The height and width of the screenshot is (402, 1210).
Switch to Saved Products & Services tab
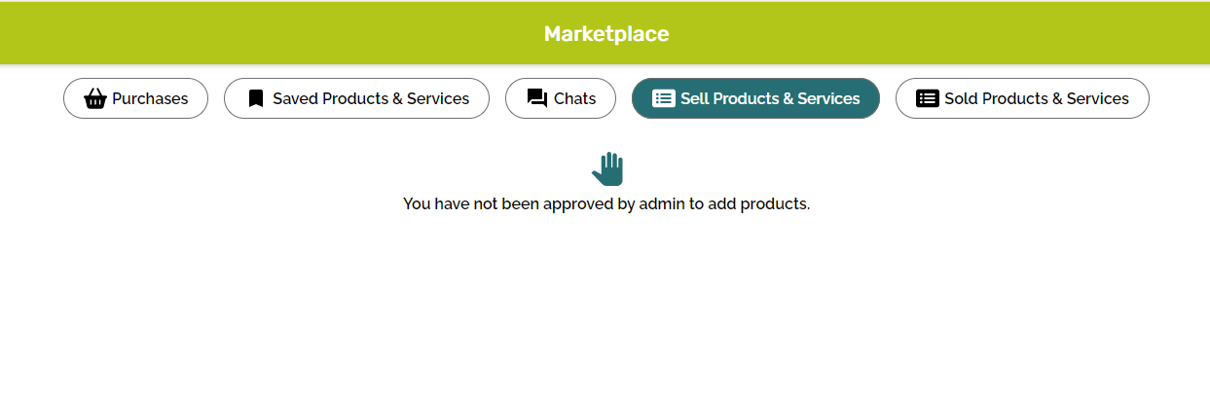tap(356, 98)
